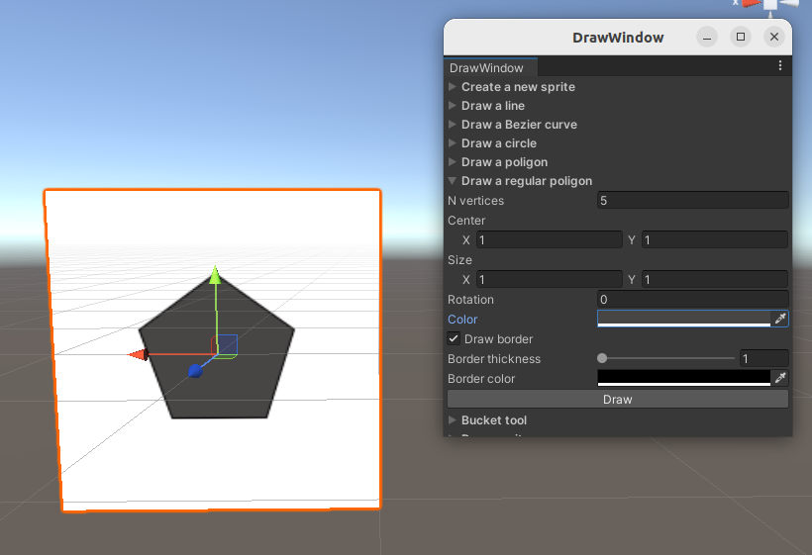
Task: Expand the Draw a Bezier curve section
Action: (x=453, y=124)
